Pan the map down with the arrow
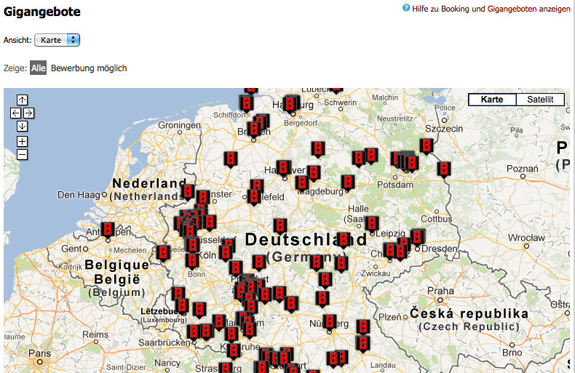The height and width of the screenshot is (373, 575). [x=22, y=127]
